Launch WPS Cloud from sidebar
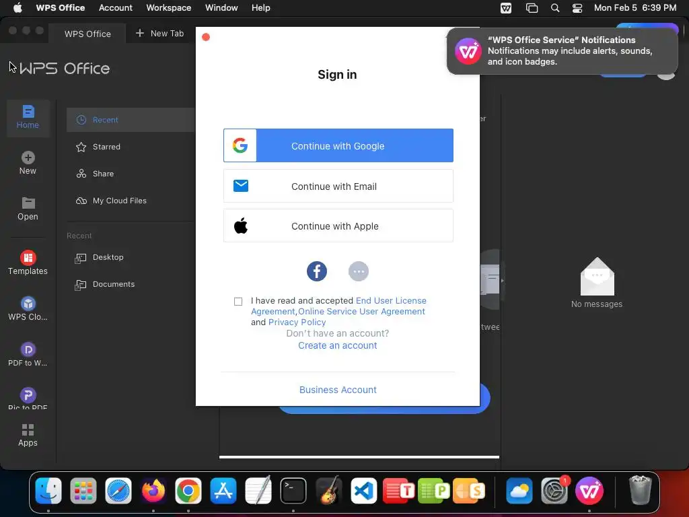This screenshot has width=689, height=517. tap(28, 308)
